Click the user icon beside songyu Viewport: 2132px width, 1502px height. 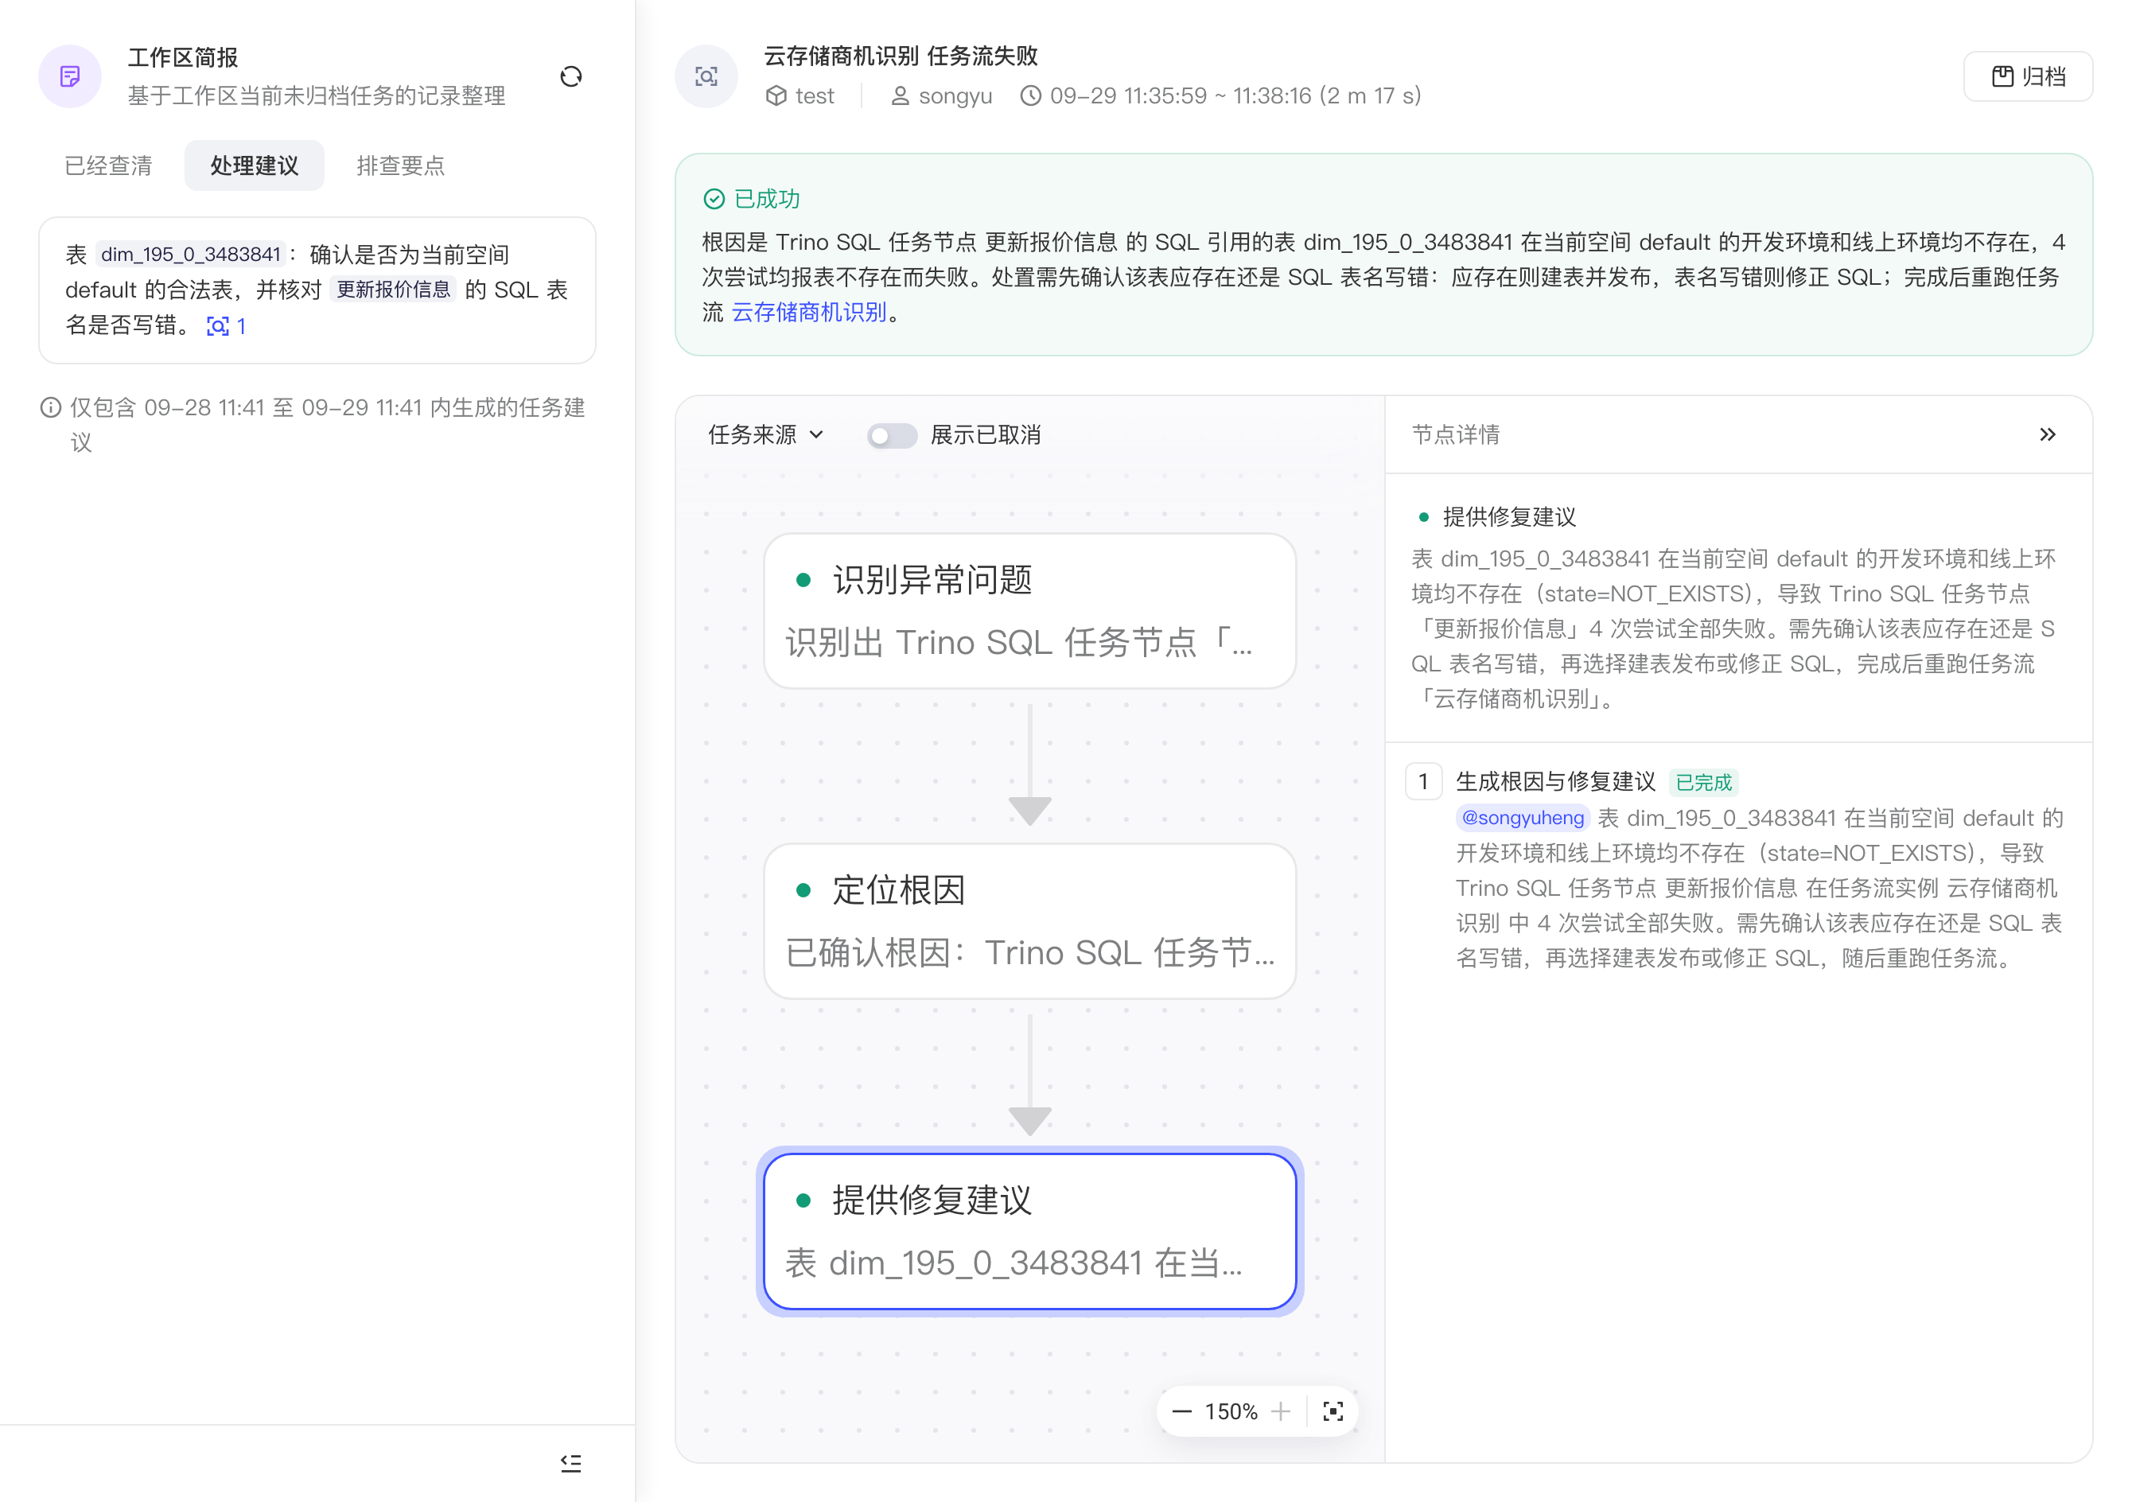coord(900,95)
